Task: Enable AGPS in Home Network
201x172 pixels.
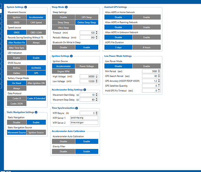Action: tap(146, 17)
